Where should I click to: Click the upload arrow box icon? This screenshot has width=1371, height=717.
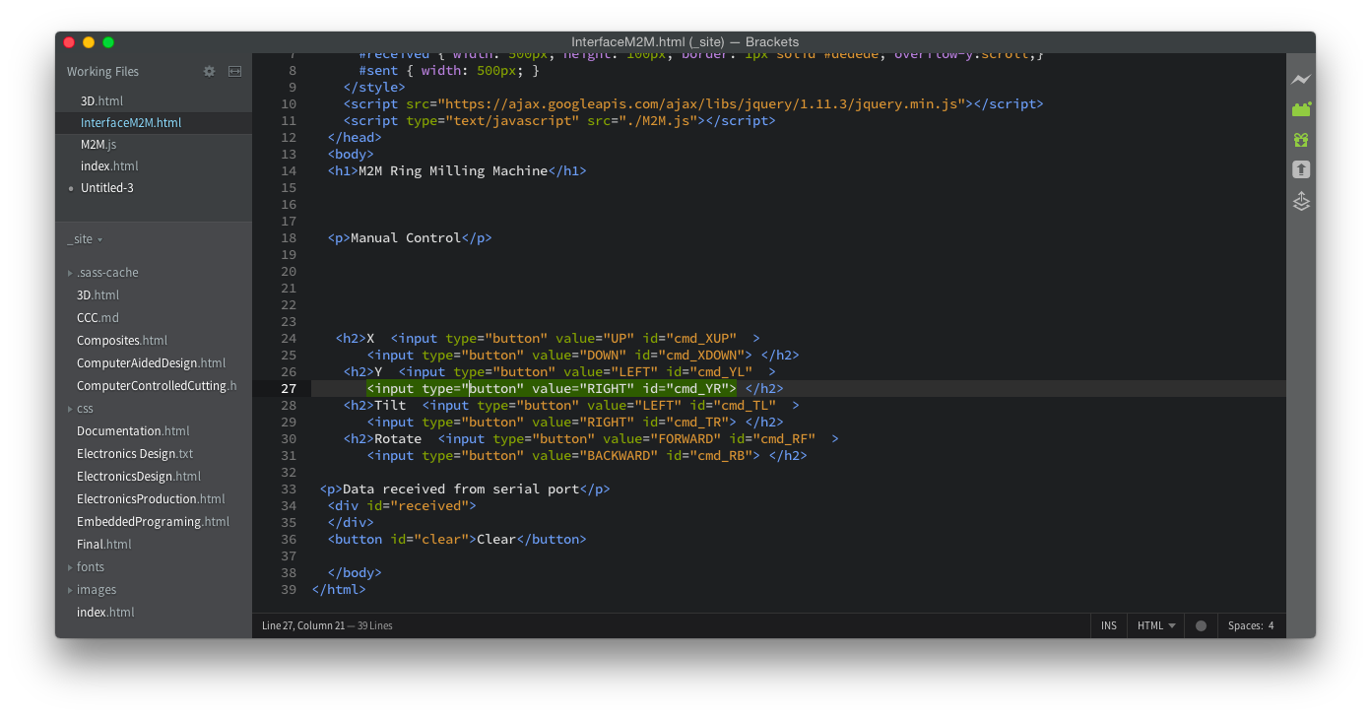click(1301, 169)
